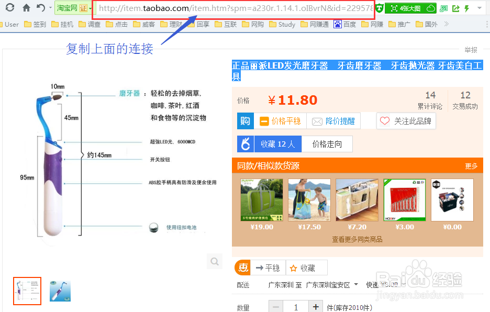
Task: Open the 网购 bookmark folder
Action: pos(253,24)
